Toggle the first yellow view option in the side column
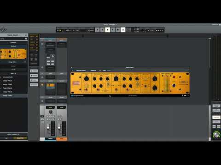The image size is (221, 165). point(34,36)
